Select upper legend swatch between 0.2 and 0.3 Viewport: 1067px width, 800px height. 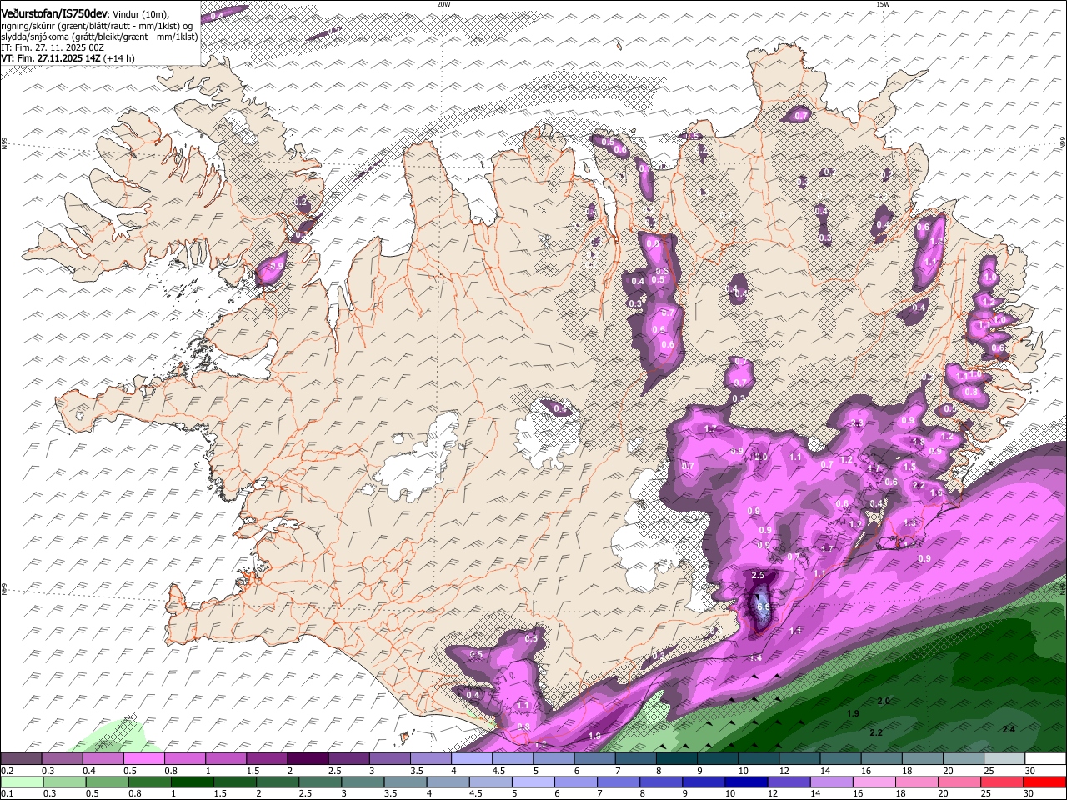pyautogui.click(x=21, y=759)
